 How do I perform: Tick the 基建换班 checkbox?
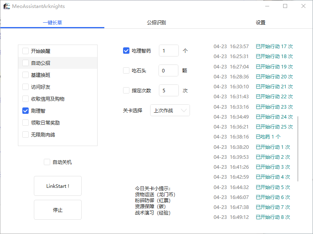coord(25,75)
